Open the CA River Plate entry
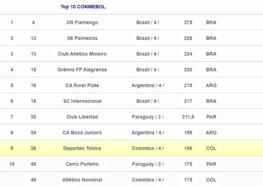 (x=82, y=85)
